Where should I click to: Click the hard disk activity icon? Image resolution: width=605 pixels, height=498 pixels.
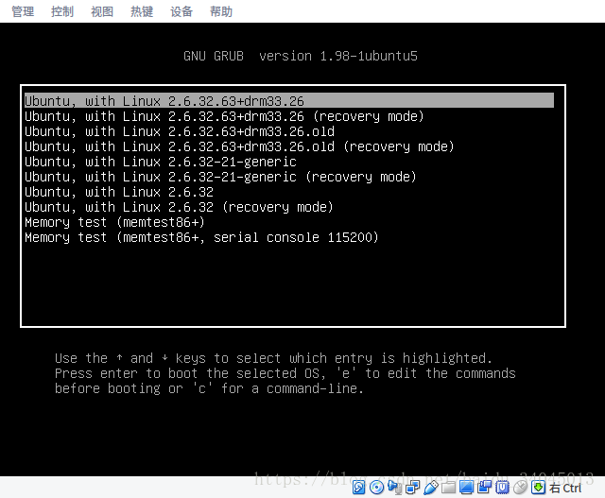(359, 488)
